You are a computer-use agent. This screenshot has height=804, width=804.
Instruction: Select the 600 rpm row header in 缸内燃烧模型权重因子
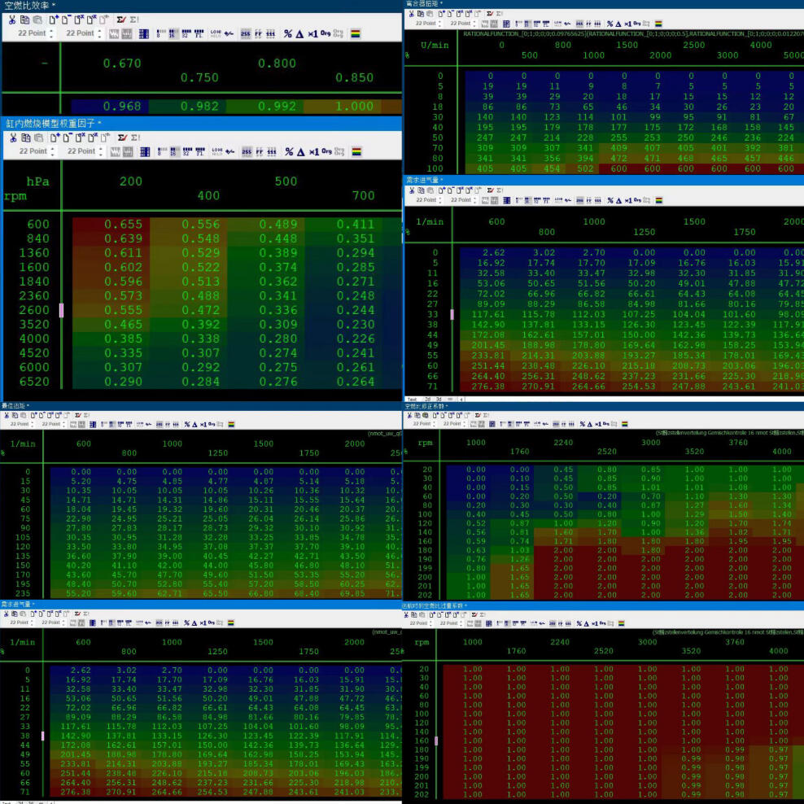37,225
